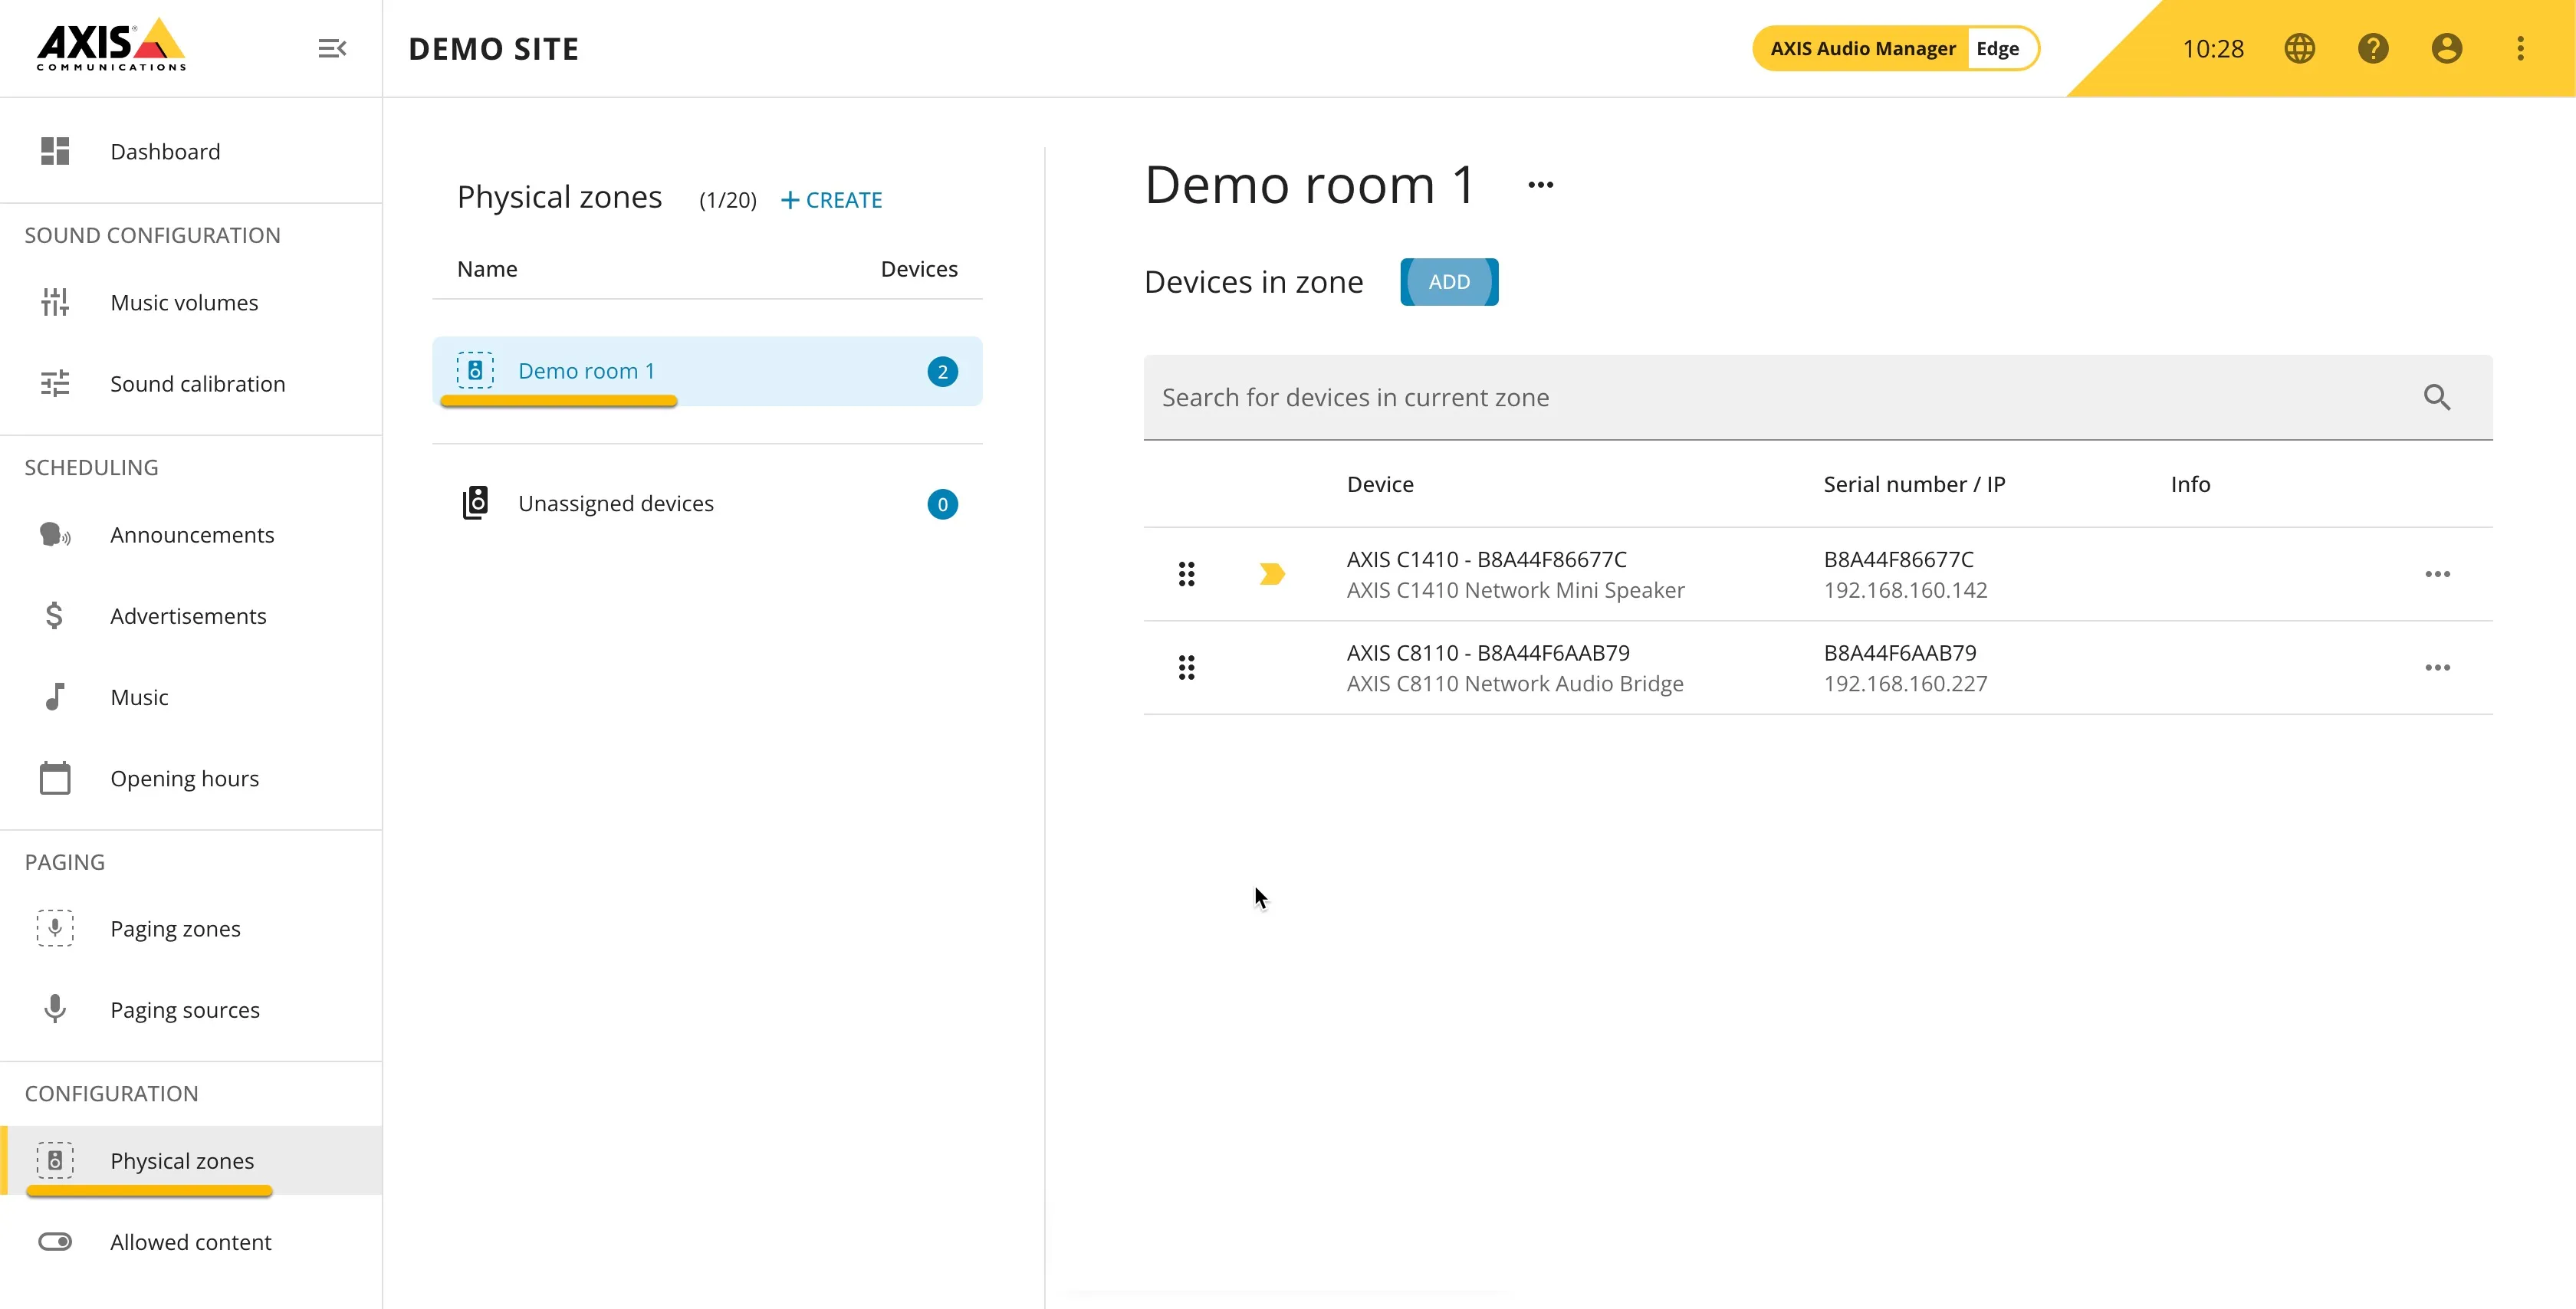Viewport: 2576px width, 1309px height.
Task: Click AXIS C8110 - B8A44F6AAB79 device name
Action: click(x=1488, y=653)
